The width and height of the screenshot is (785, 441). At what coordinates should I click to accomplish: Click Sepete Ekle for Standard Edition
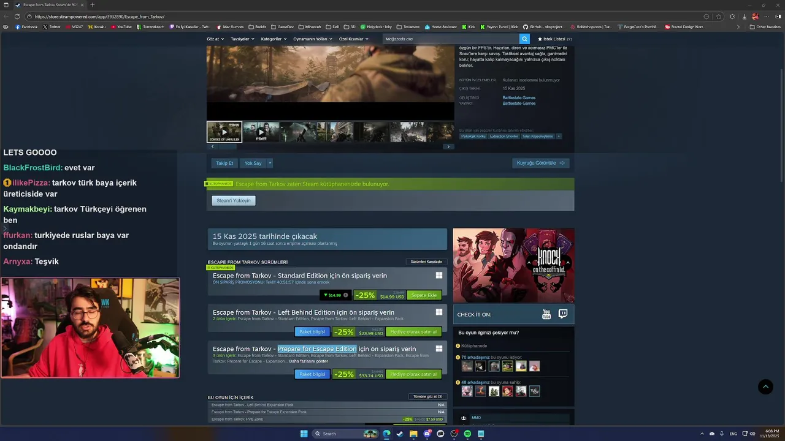point(424,295)
